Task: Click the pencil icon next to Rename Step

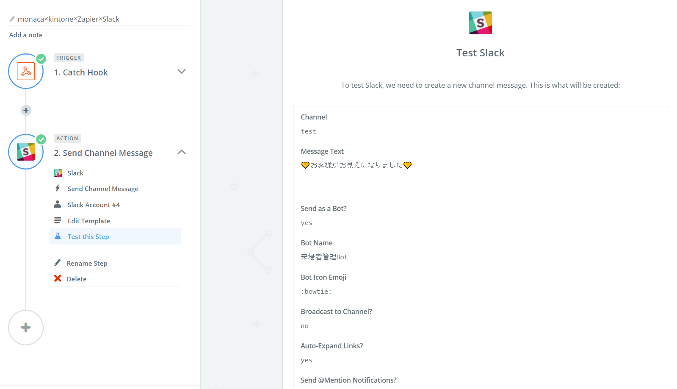Action: pyautogui.click(x=58, y=263)
